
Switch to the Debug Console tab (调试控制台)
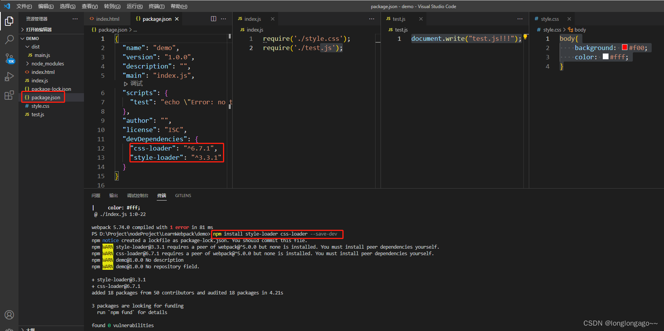point(137,196)
